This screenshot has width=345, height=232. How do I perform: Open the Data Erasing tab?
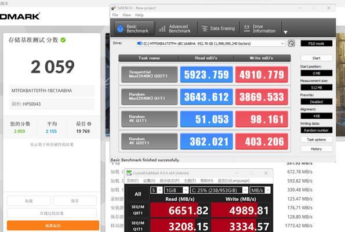coord(218,28)
